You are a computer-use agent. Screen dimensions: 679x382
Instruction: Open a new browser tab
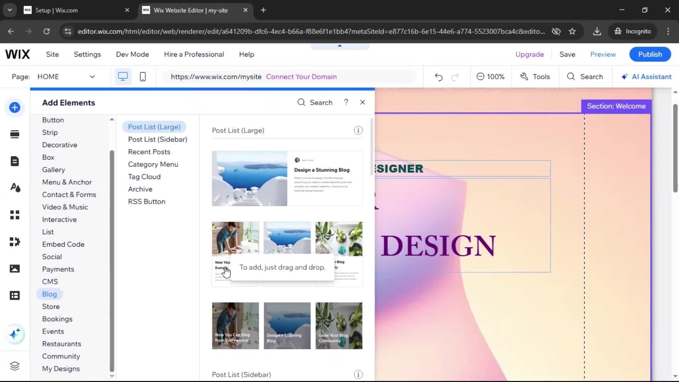coord(263,10)
